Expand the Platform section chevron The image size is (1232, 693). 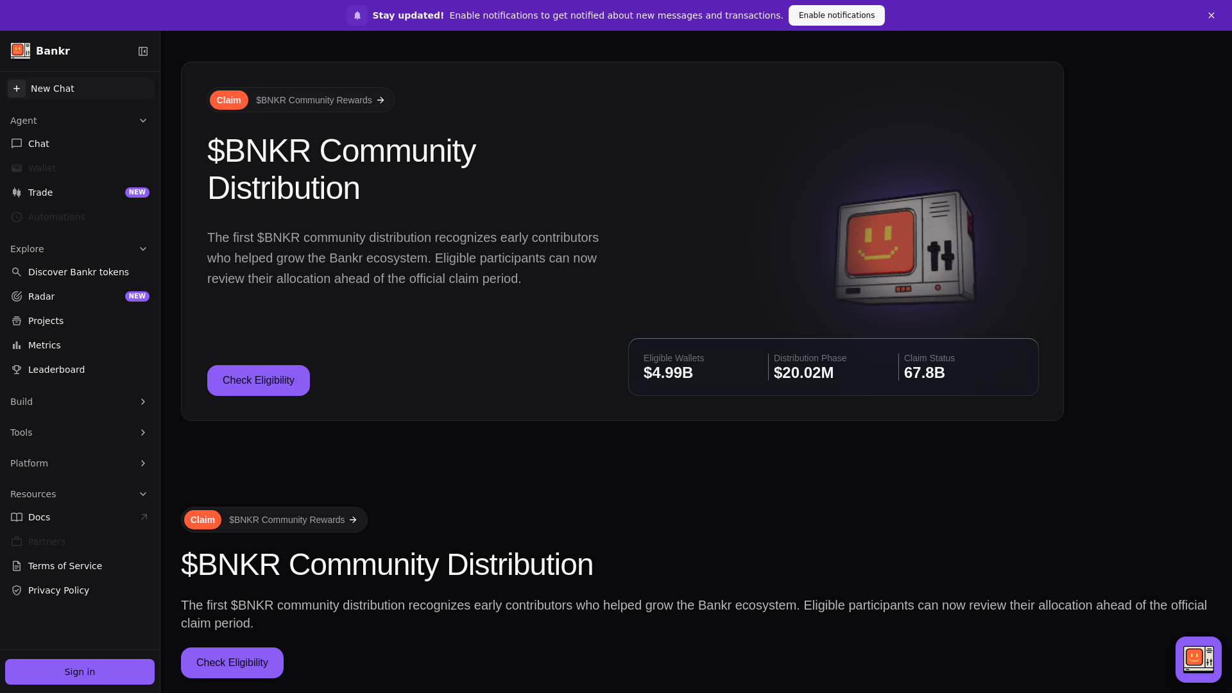[x=143, y=463]
